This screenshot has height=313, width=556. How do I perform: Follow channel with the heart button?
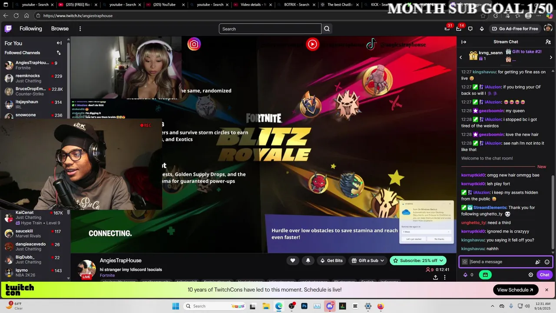pyautogui.click(x=293, y=260)
